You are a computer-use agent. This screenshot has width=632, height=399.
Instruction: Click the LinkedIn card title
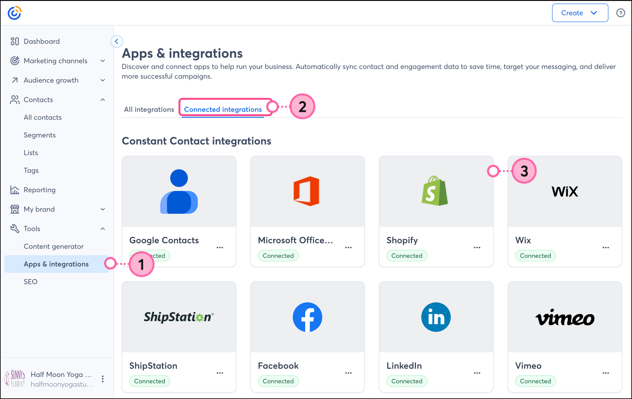pyautogui.click(x=404, y=366)
